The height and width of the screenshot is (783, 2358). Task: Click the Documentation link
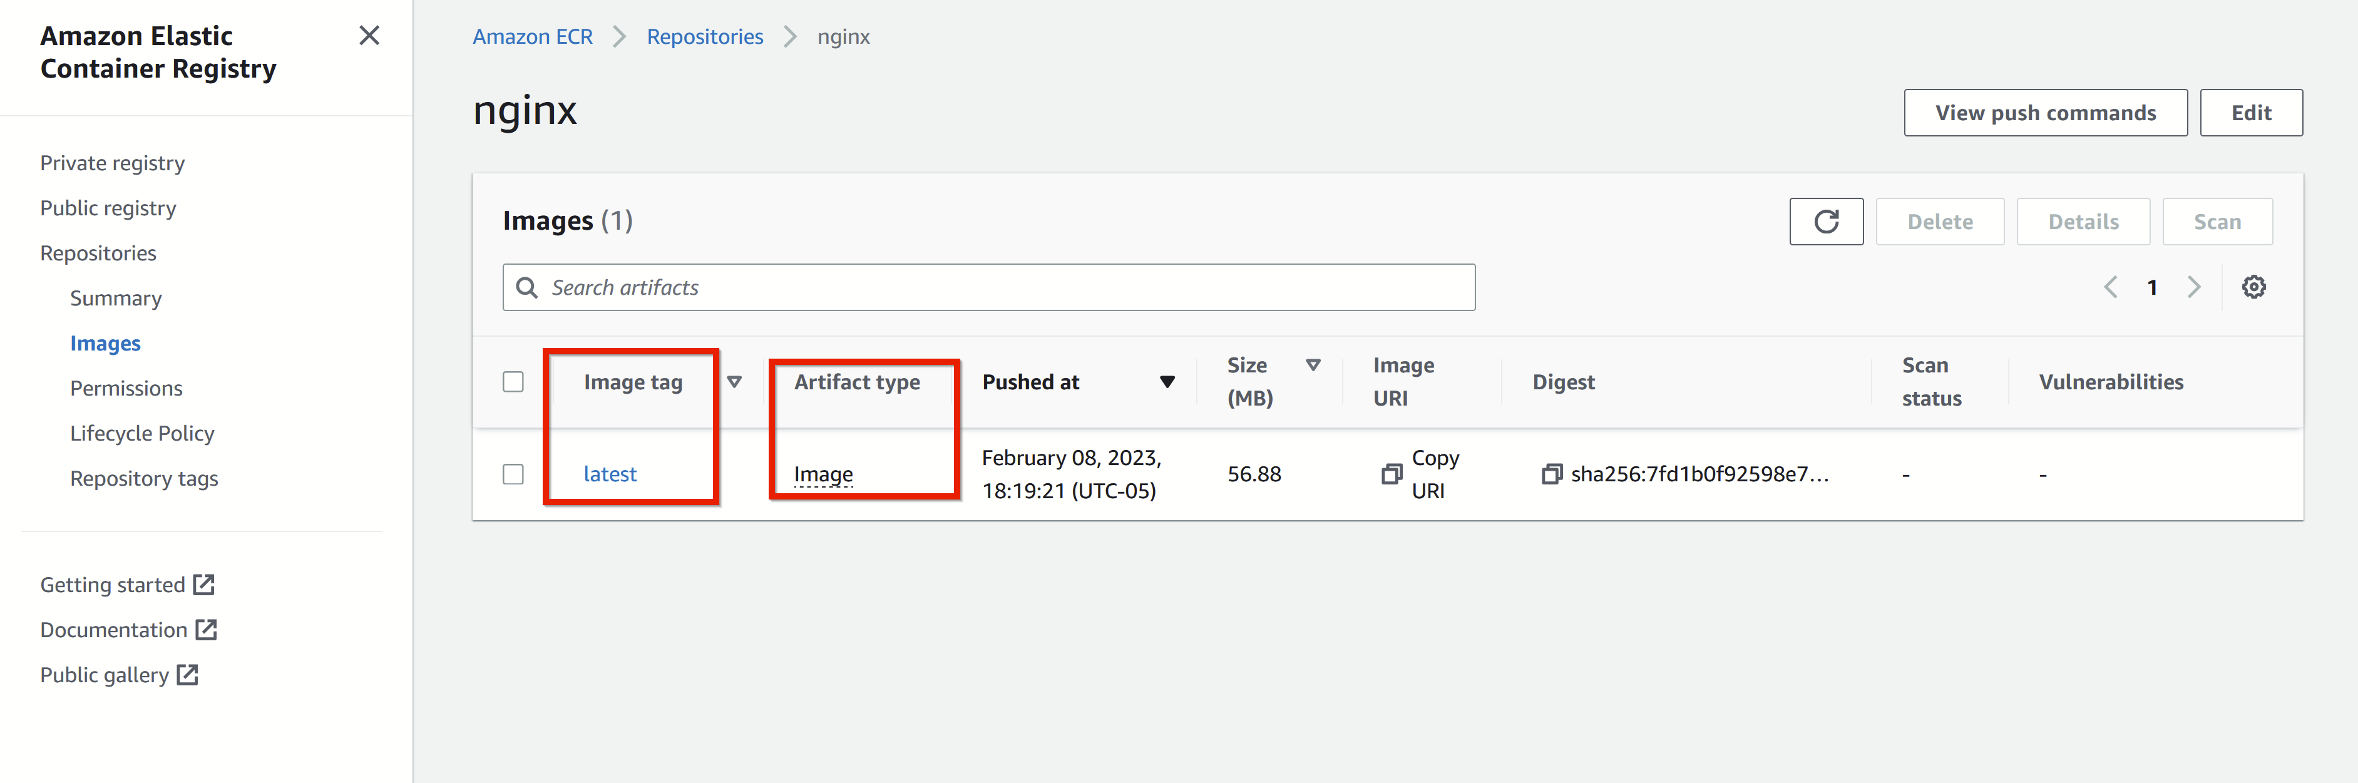click(113, 629)
